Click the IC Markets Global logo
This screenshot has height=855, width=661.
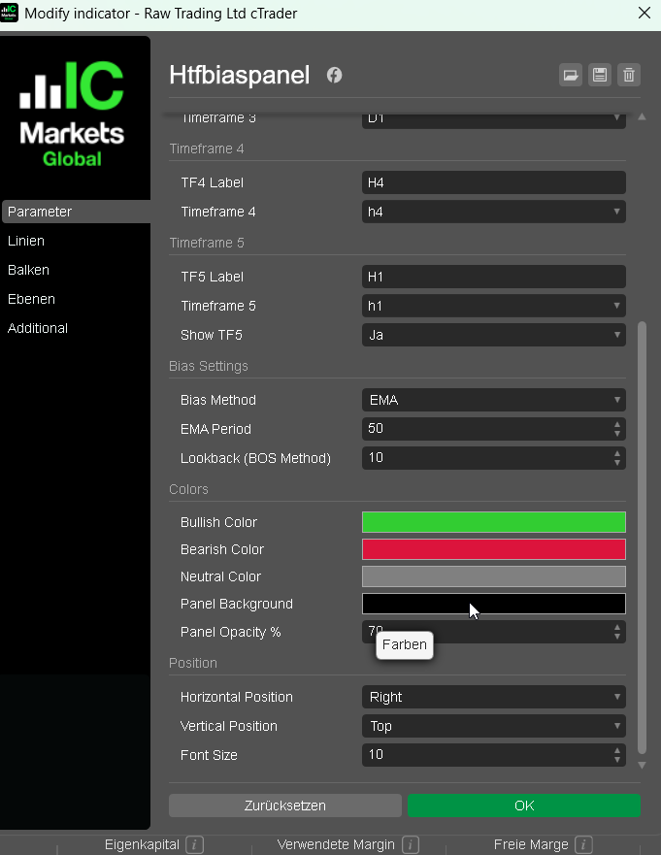pos(73,114)
